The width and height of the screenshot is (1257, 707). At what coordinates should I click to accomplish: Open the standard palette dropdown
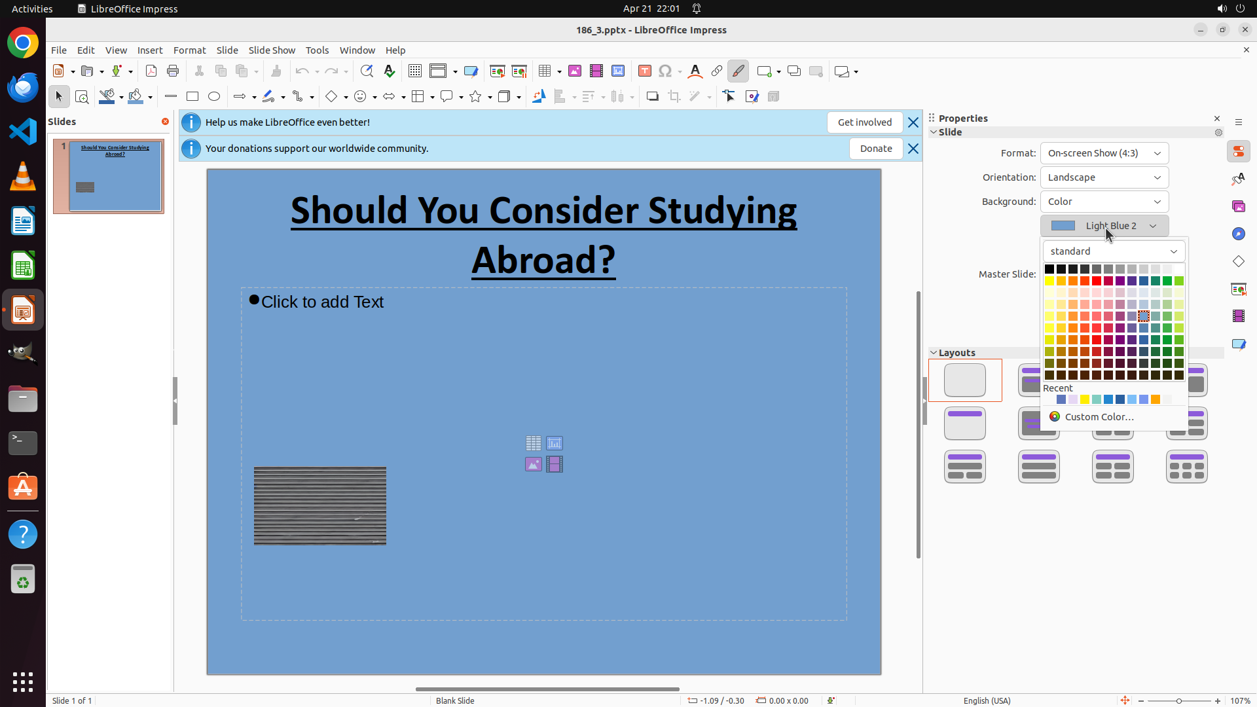(x=1113, y=251)
